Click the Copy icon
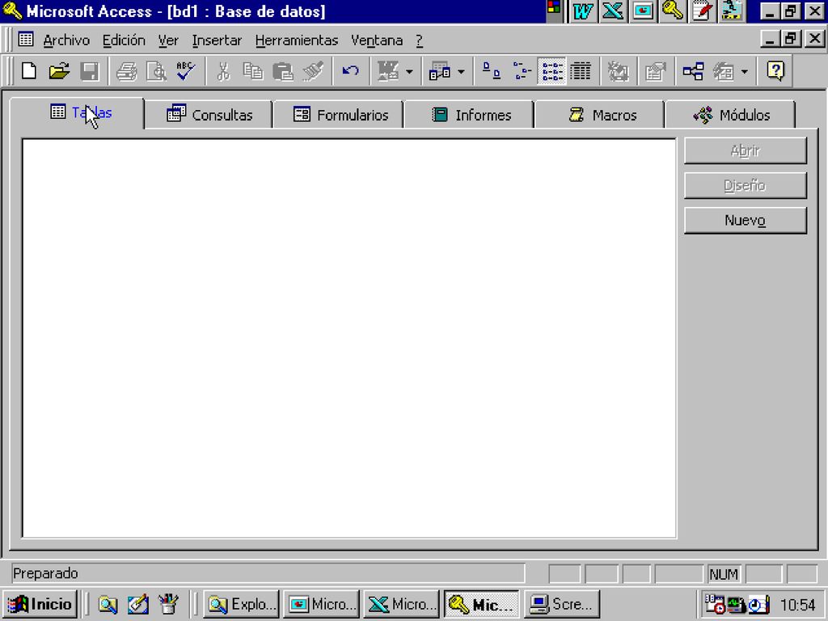 click(253, 71)
